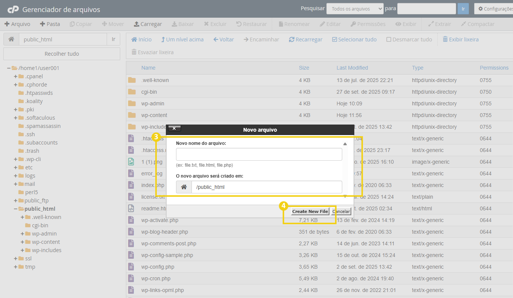Viewport: 513px width, 298px height.
Task: Click Novo nome do arquivo input field
Action: [259, 154]
